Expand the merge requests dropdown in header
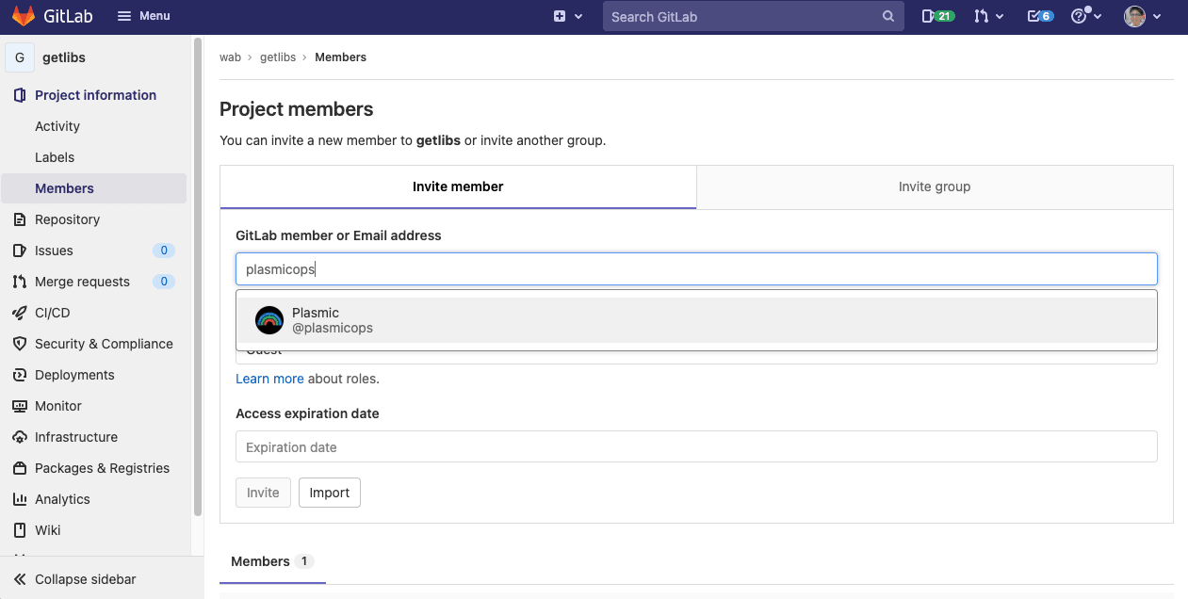This screenshot has width=1188, height=599. (x=988, y=16)
